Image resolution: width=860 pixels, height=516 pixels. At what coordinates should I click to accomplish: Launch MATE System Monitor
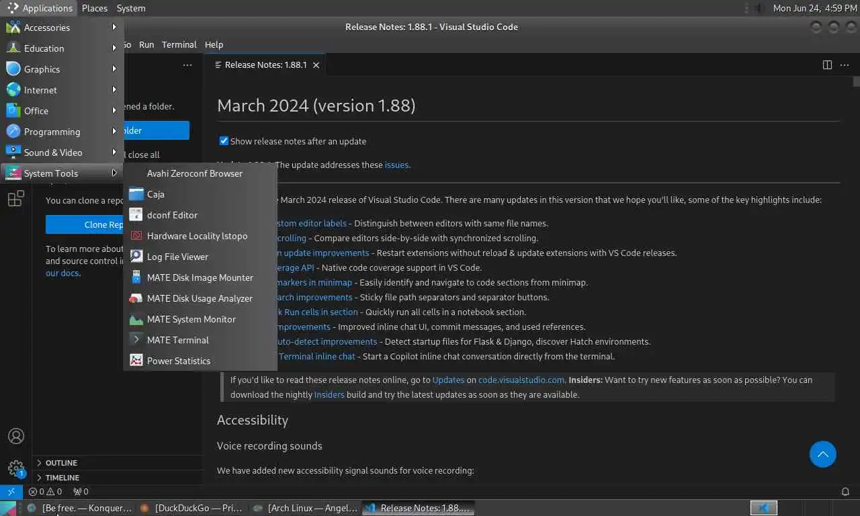(200, 319)
